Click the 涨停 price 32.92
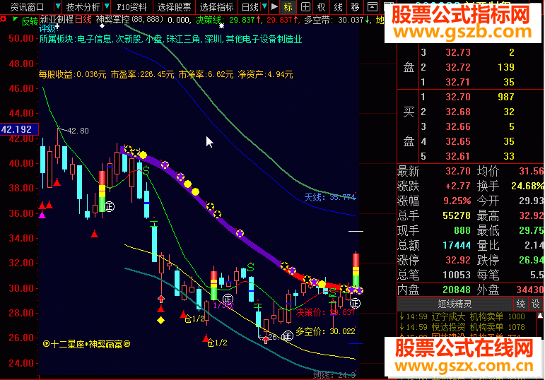This screenshot has height=380, width=545. pos(458,260)
